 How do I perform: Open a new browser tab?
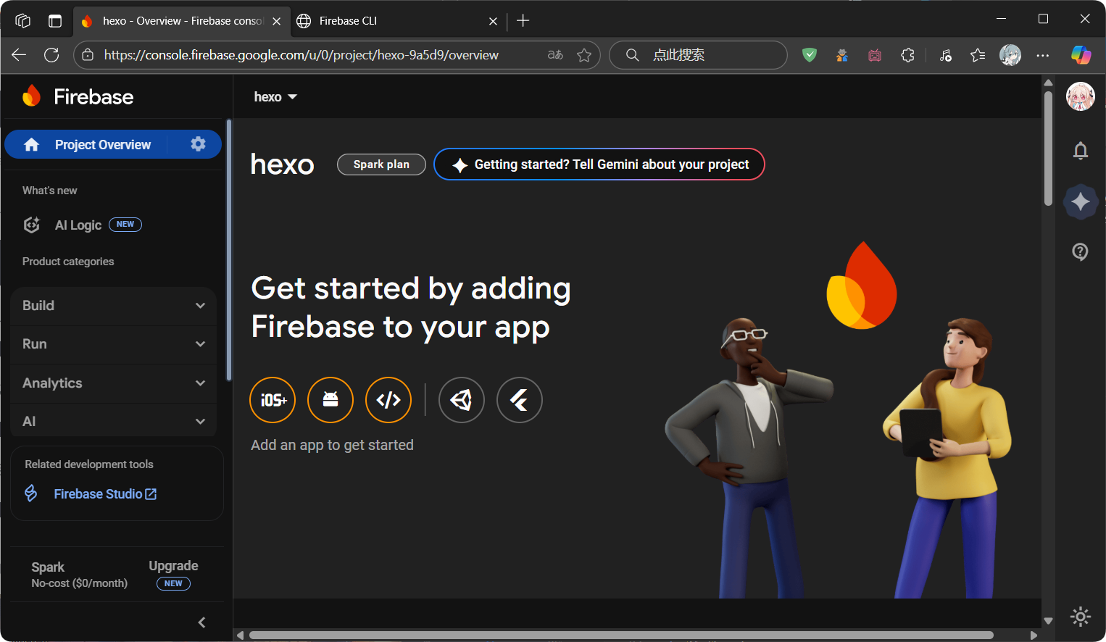click(523, 21)
